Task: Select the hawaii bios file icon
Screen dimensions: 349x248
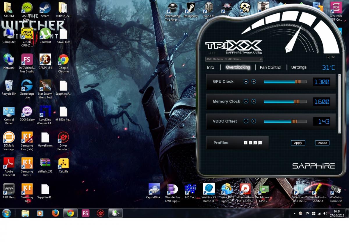Action: coord(63,36)
